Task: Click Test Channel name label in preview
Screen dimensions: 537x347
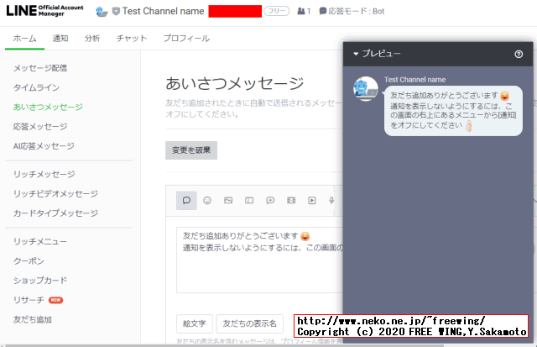Action: pyautogui.click(x=414, y=80)
